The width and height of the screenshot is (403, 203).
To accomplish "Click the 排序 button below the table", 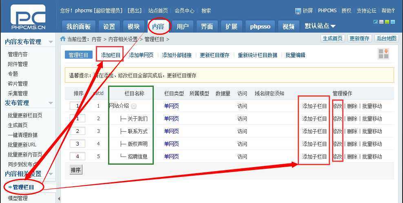I will (x=76, y=170).
